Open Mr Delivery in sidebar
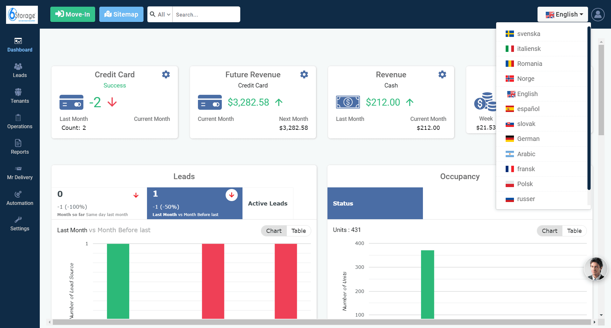Screen dimensions: 611x328 20,173
